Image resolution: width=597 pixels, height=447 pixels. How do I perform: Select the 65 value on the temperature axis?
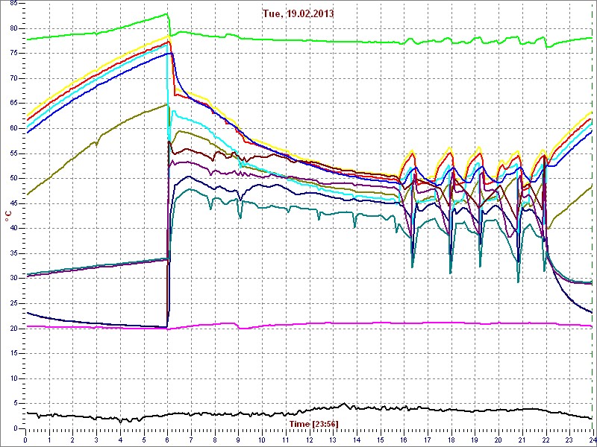[x=13, y=104]
